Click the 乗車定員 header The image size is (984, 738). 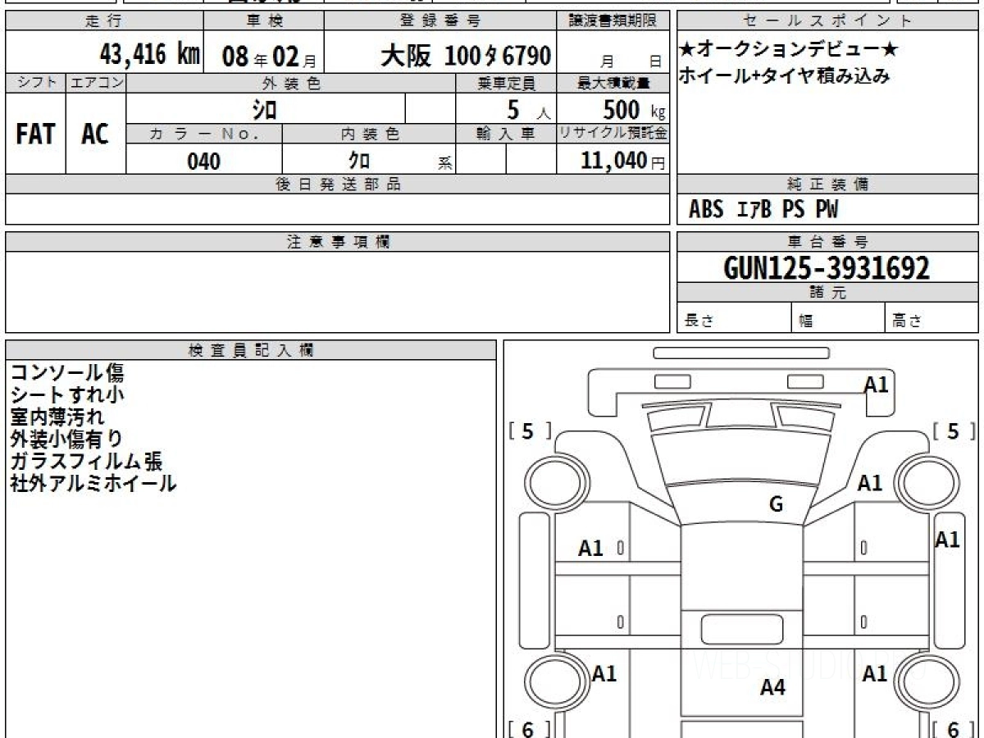click(506, 83)
